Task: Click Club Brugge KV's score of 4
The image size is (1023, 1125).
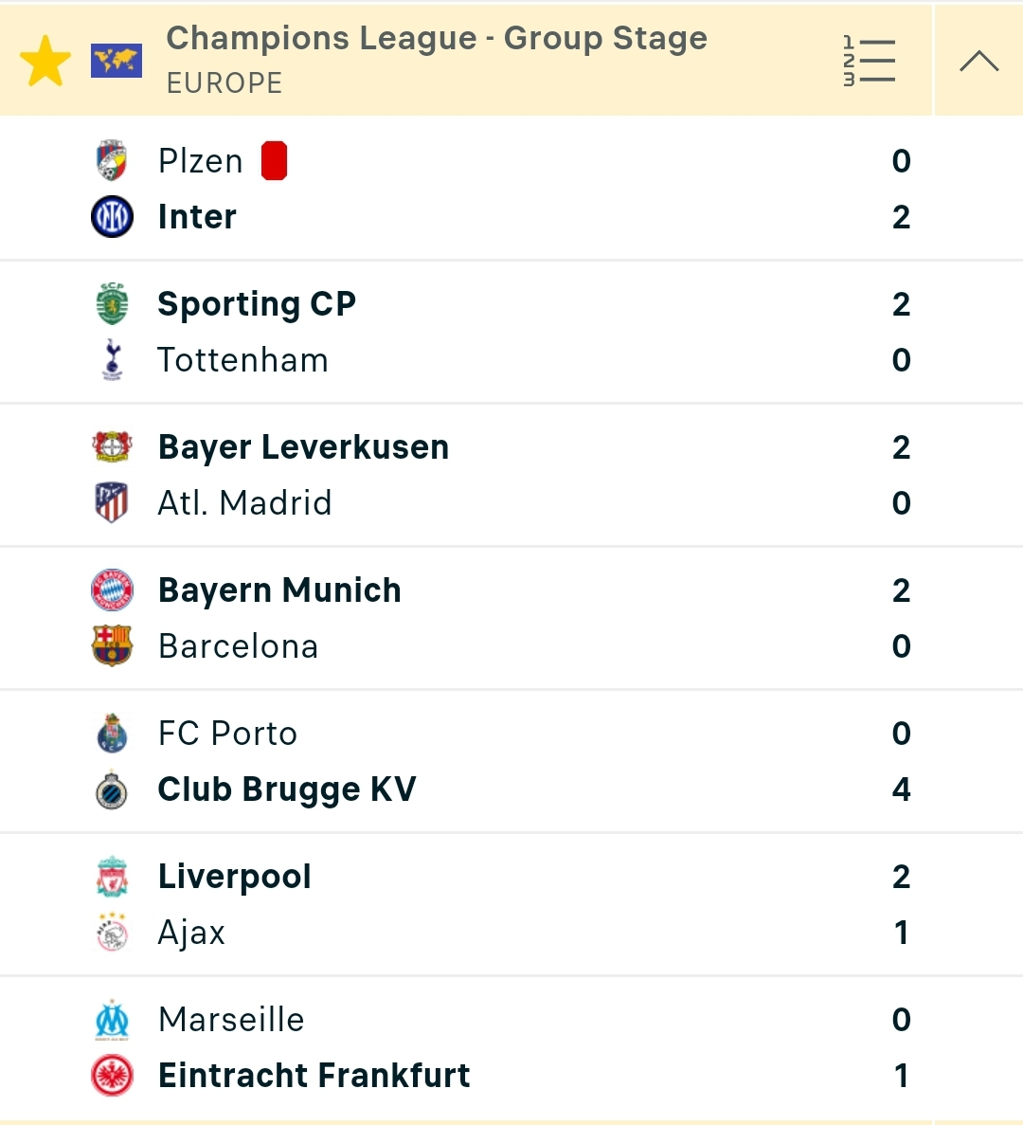Action: [x=901, y=789]
